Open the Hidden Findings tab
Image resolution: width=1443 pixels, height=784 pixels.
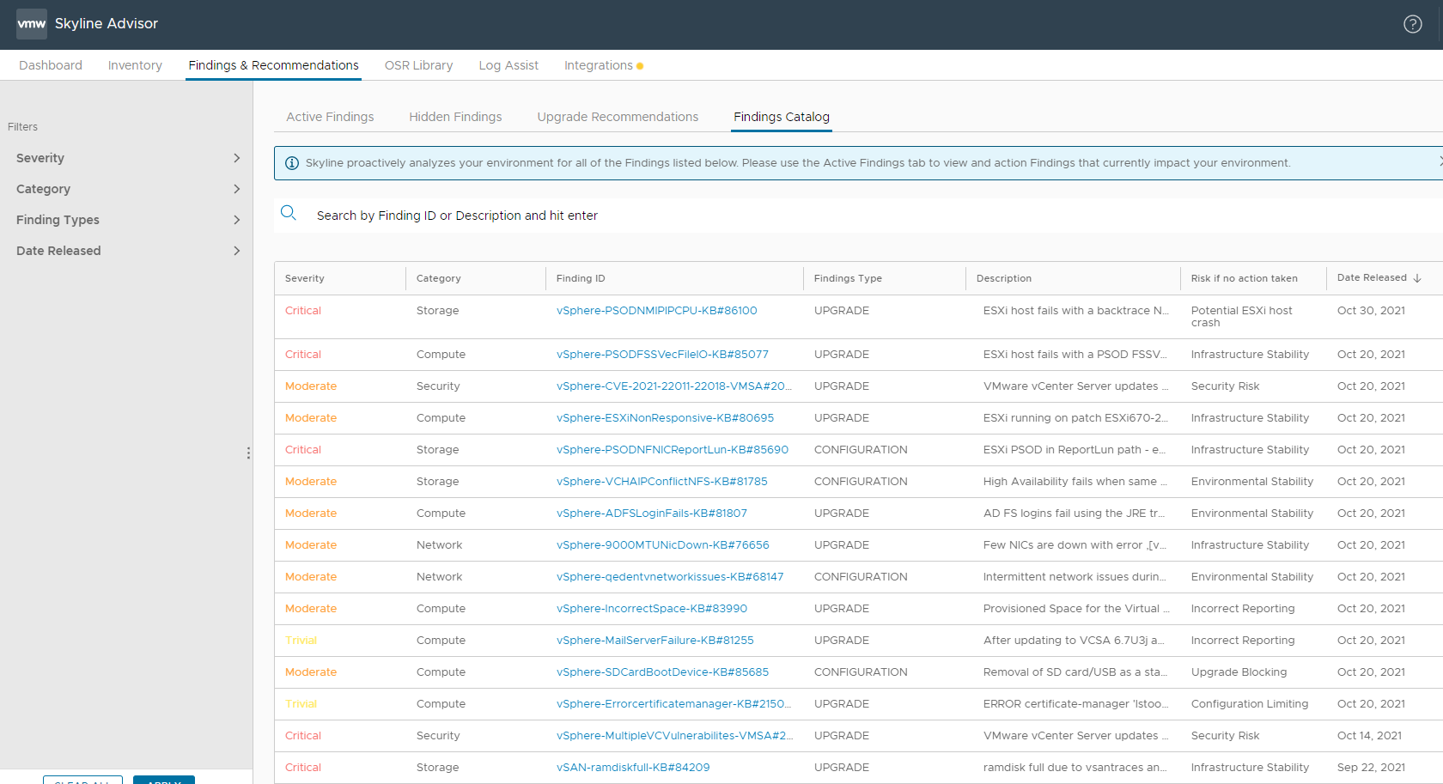click(x=455, y=117)
